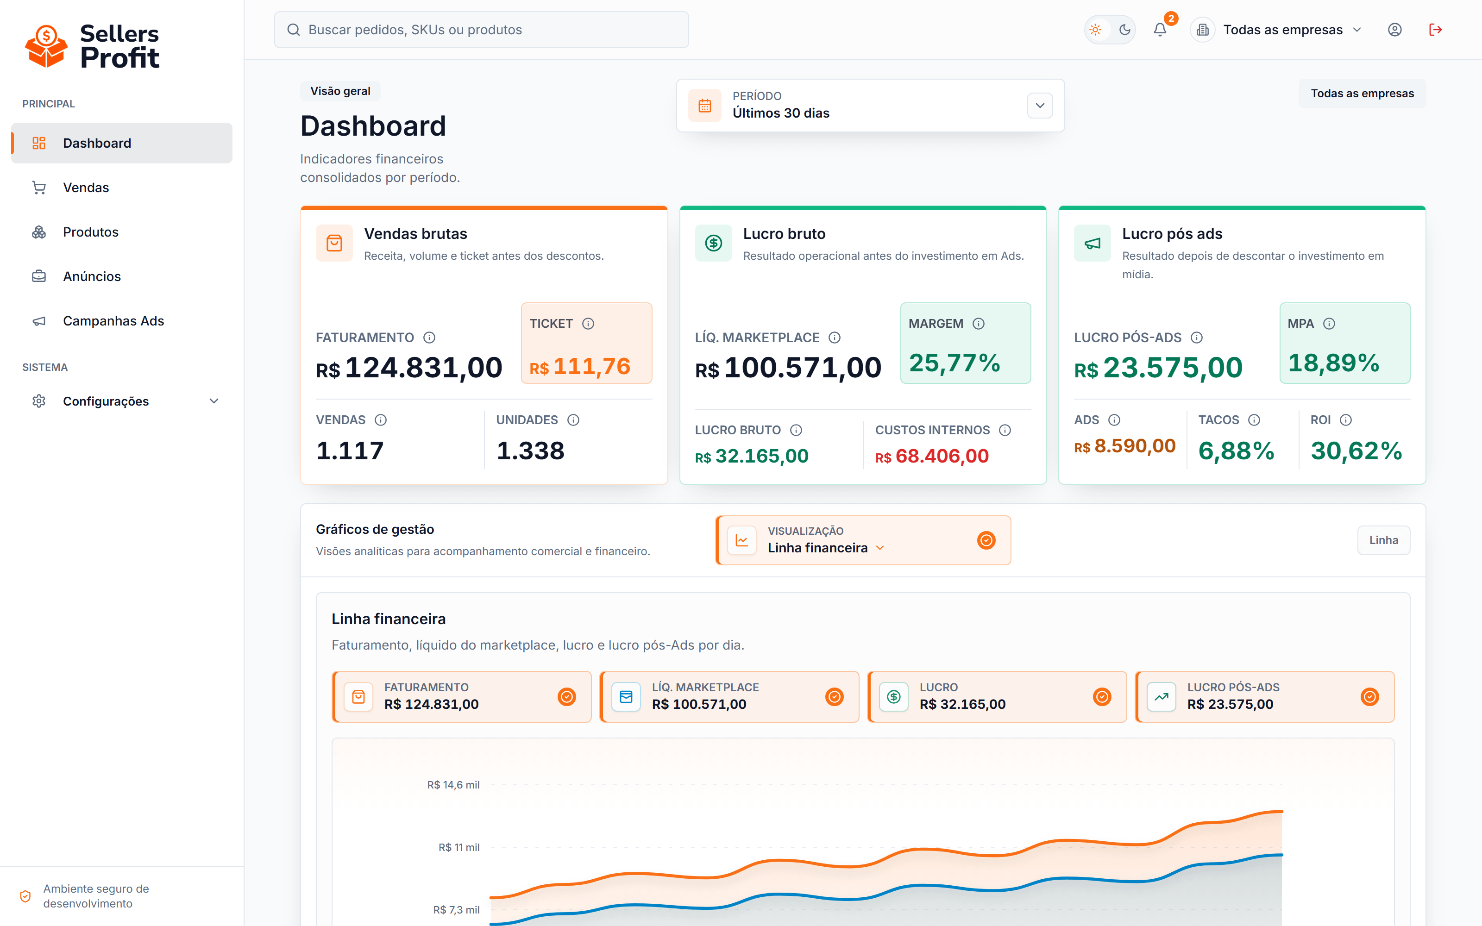Click the R$ 68.406,00 custos value
The image size is (1482, 926).
click(931, 456)
